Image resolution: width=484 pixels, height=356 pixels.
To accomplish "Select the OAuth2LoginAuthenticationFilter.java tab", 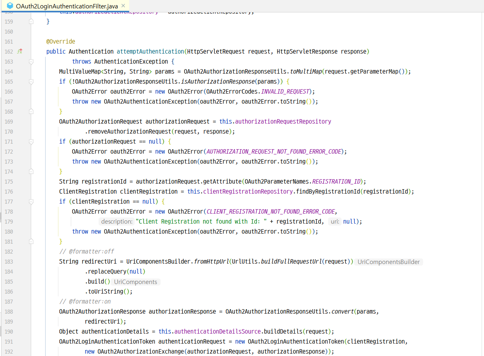I will (x=66, y=6).
